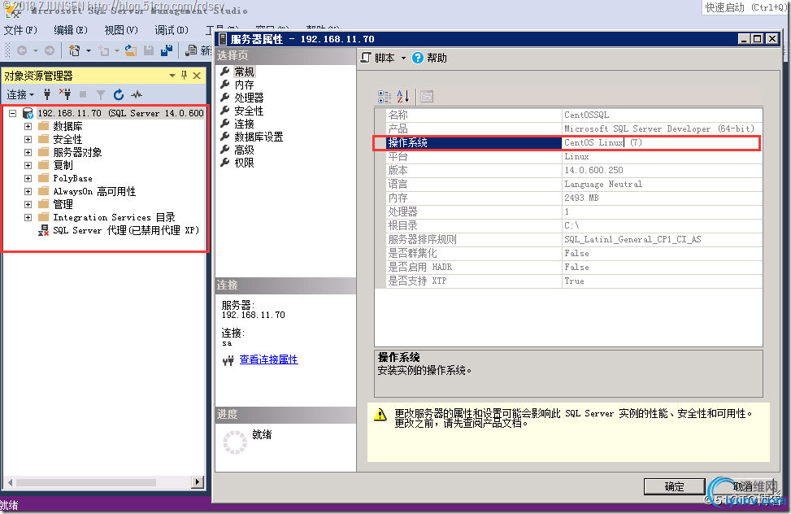The width and height of the screenshot is (791, 514).
Task: Click the disconnect plug icon with red X
Action: click(65, 94)
